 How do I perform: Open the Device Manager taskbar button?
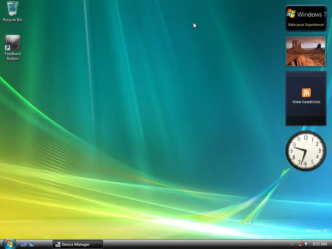[x=78, y=244]
